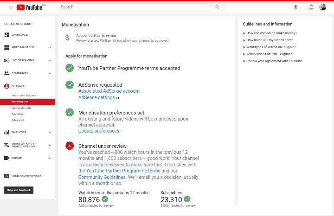334x216 pixels.
Task: Click the Live Streaming broadcast icon
Action: point(6,60)
